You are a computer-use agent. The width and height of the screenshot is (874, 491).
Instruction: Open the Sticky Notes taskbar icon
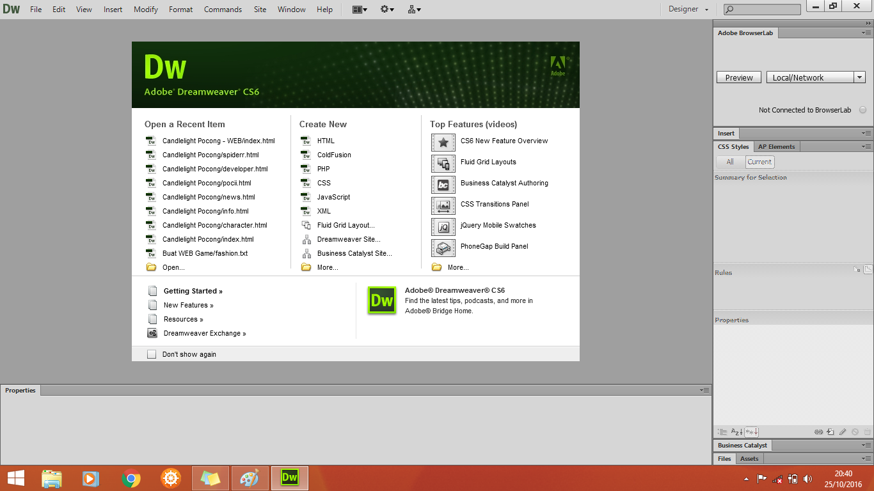pyautogui.click(x=210, y=478)
